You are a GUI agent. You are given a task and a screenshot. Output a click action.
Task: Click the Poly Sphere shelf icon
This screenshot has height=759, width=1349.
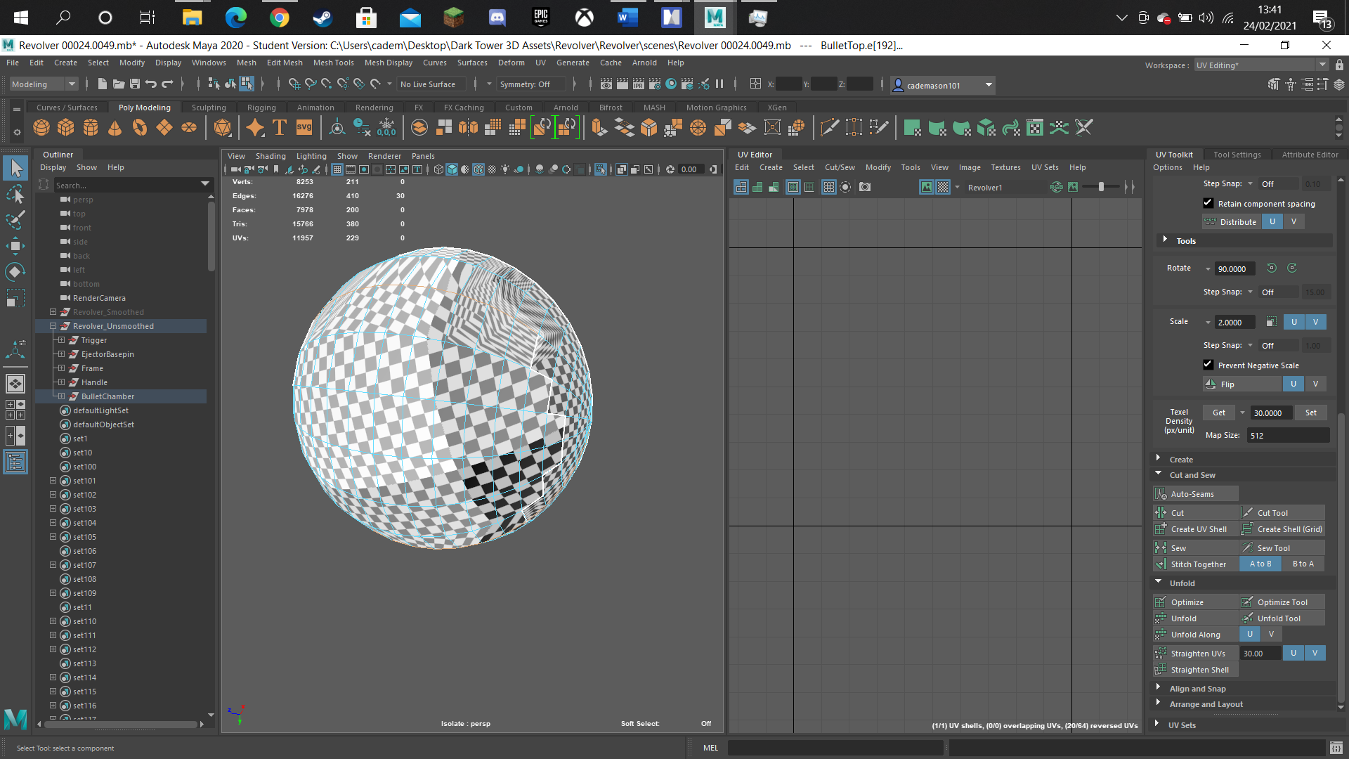click(x=41, y=127)
